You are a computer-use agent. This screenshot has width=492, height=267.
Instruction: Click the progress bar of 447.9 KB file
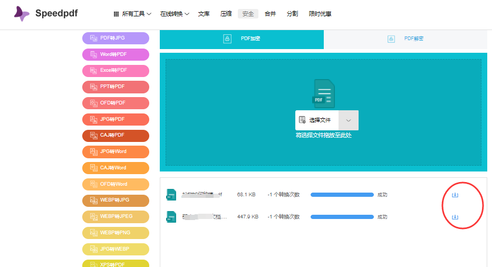[342, 217]
